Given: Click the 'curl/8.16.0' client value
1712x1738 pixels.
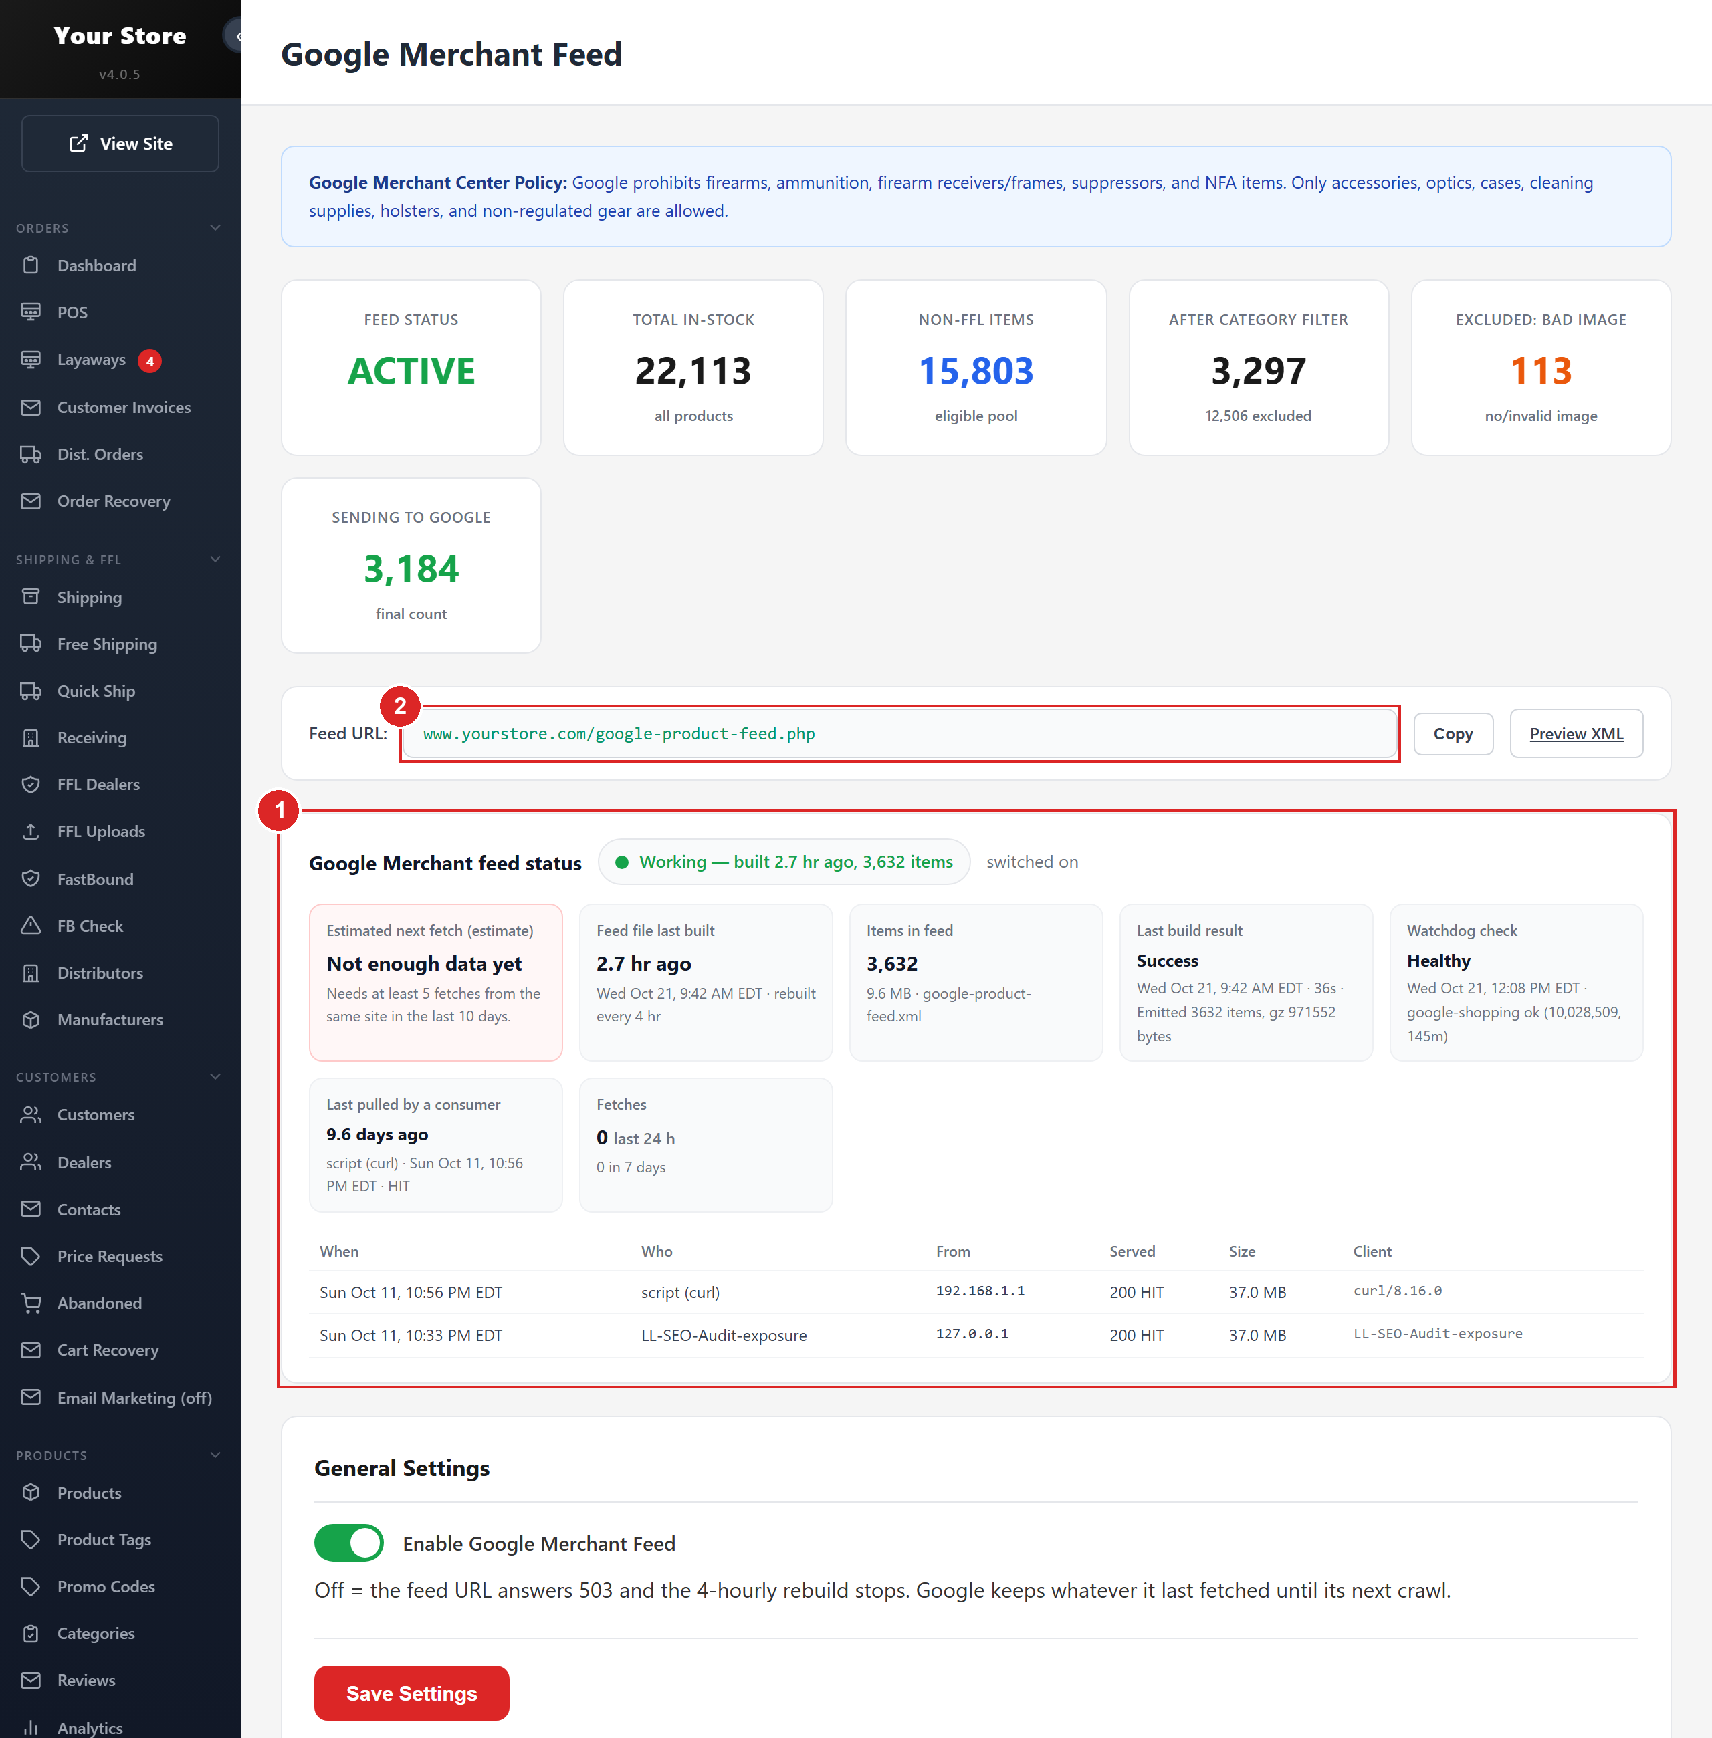Looking at the screenshot, I should coord(1397,1291).
